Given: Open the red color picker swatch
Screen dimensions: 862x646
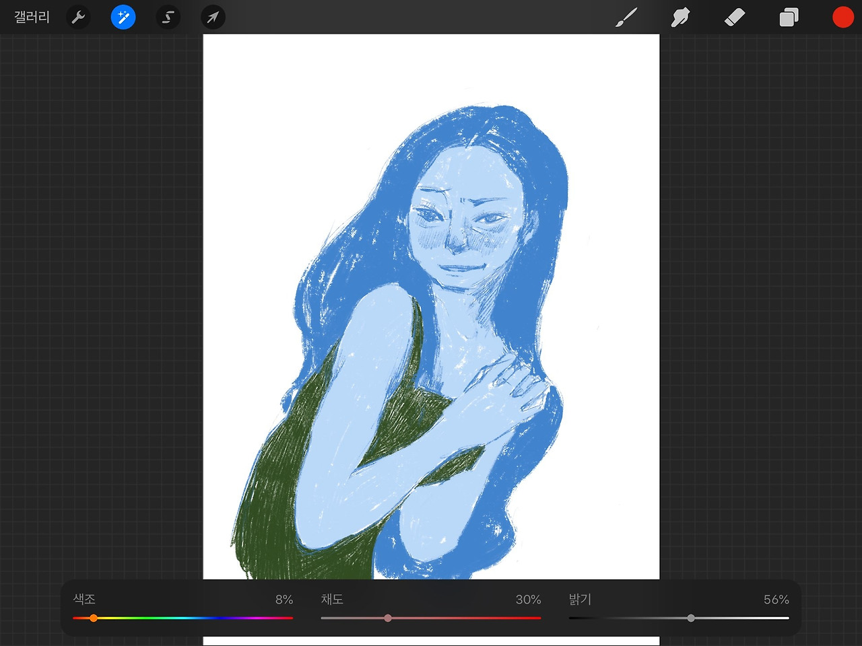Looking at the screenshot, I should pyautogui.click(x=842, y=17).
